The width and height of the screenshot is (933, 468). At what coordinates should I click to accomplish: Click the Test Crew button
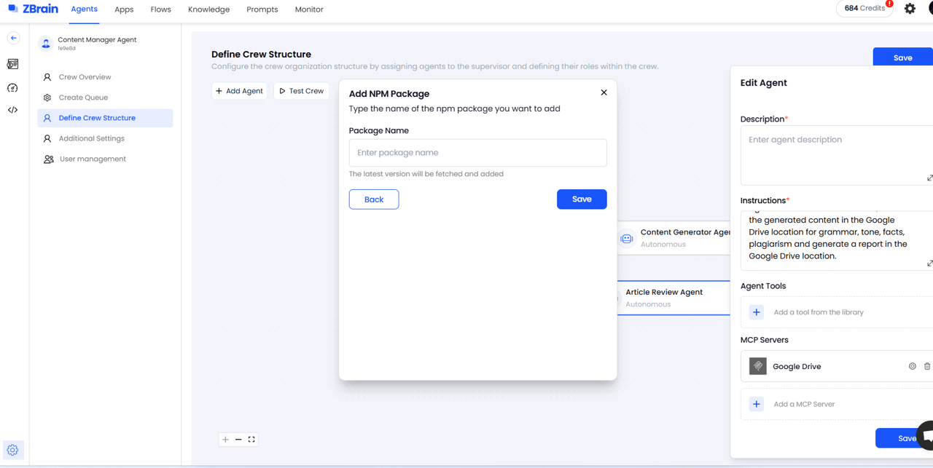pos(301,91)
